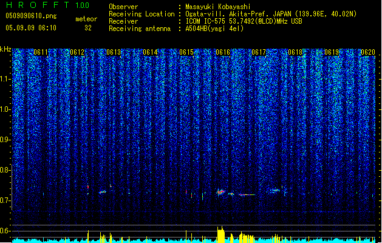This screenshot has height=243, width=382.
Task: Click the 0616 time marker
Action: [x=223, y=52]
